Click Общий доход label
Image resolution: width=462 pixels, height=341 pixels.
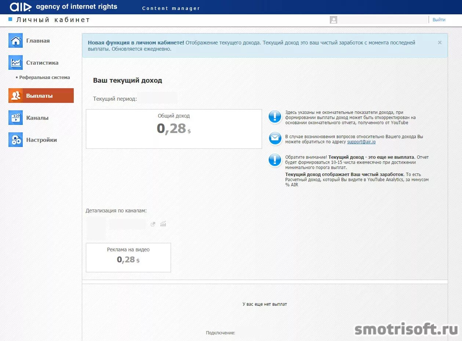point(174,116)
